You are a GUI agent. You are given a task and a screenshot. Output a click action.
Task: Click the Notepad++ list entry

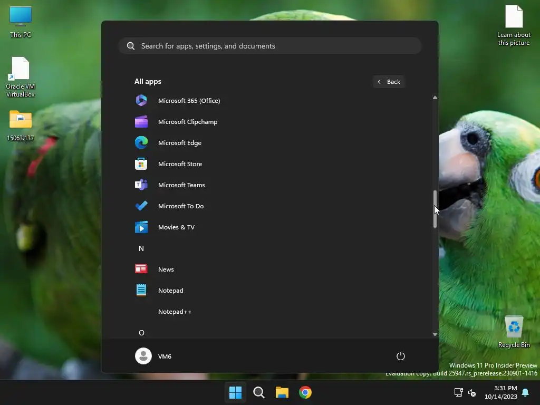click(x=270, y=312)
